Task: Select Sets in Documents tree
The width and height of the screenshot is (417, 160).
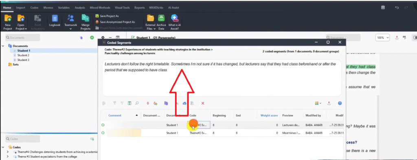Action: 15,65
